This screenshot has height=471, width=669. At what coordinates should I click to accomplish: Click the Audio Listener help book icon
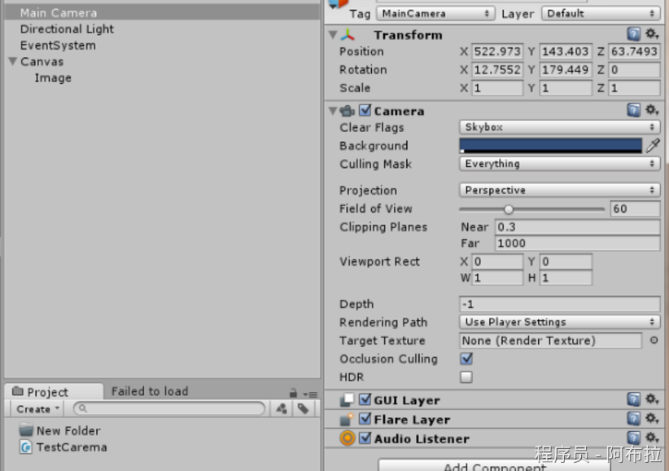point(633,438)
